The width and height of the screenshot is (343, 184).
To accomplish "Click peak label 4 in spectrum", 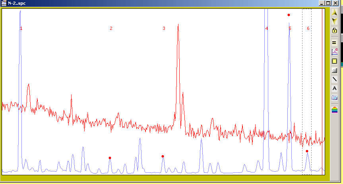I will [x=266, y=28].
